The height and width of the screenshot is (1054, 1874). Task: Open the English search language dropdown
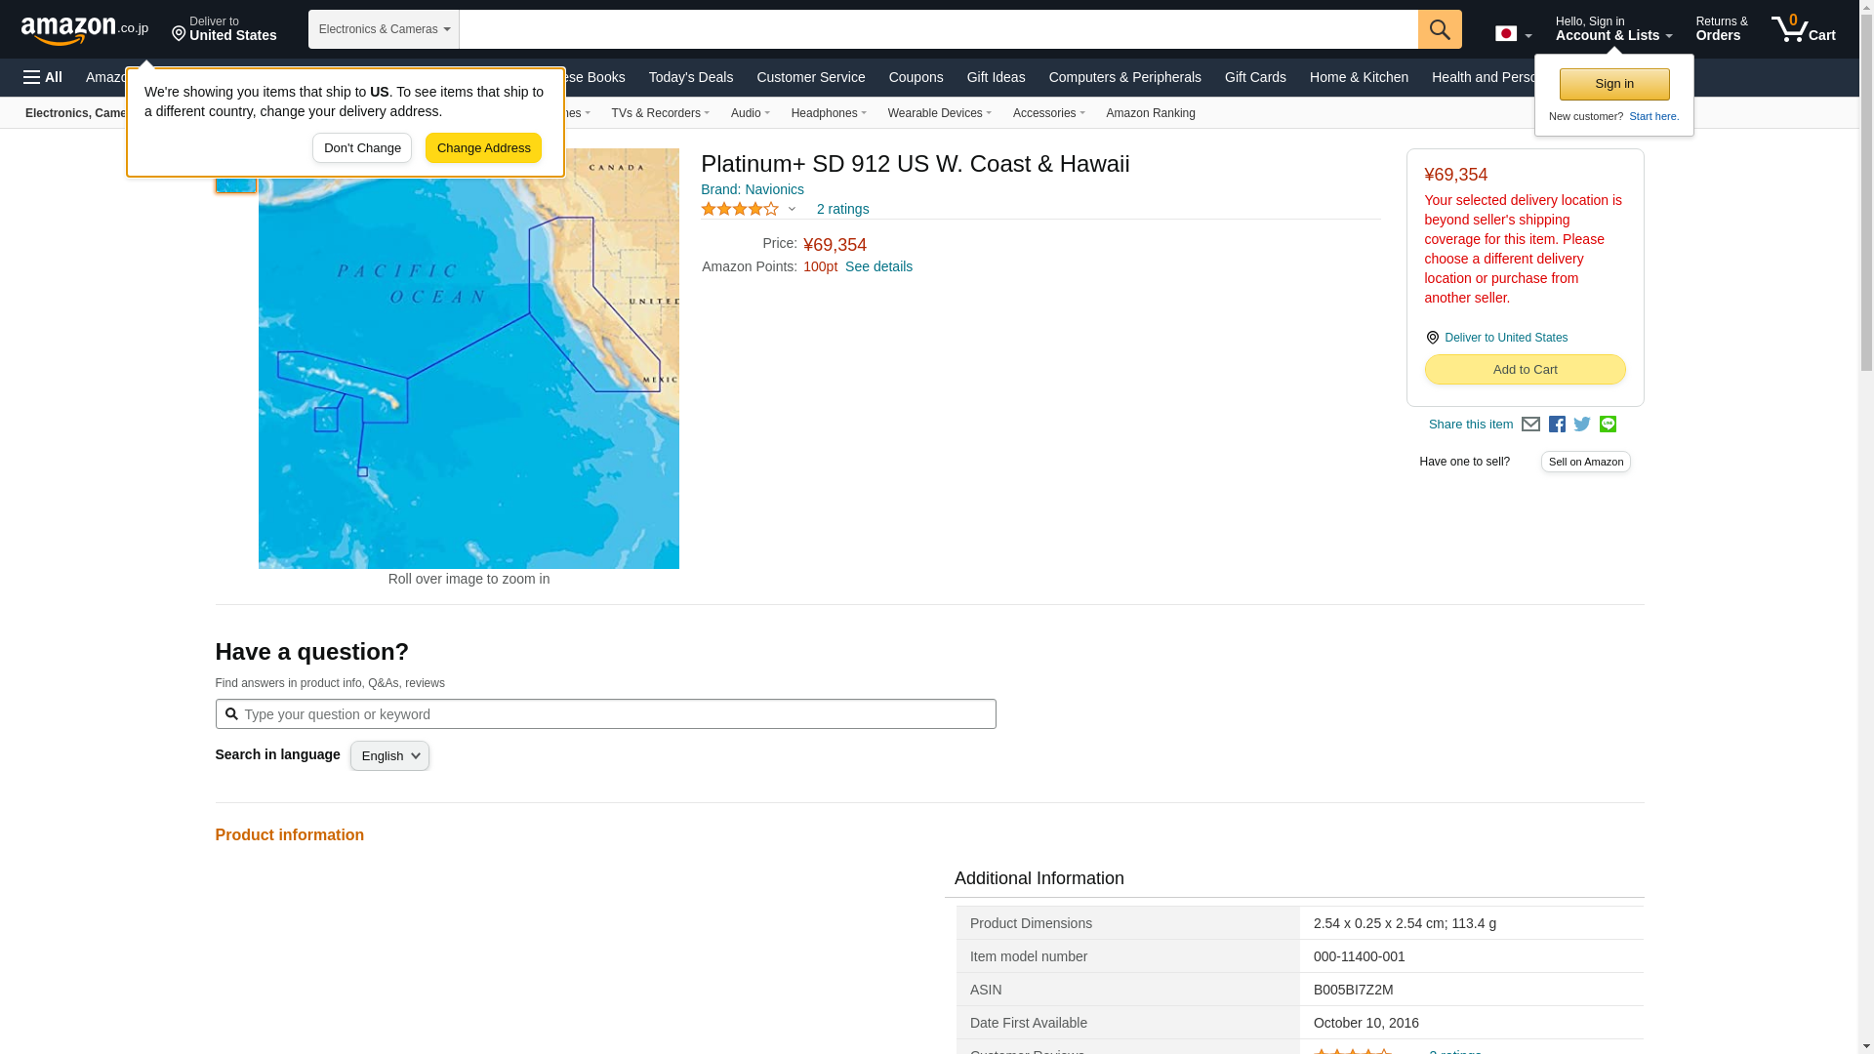point(389,756)
